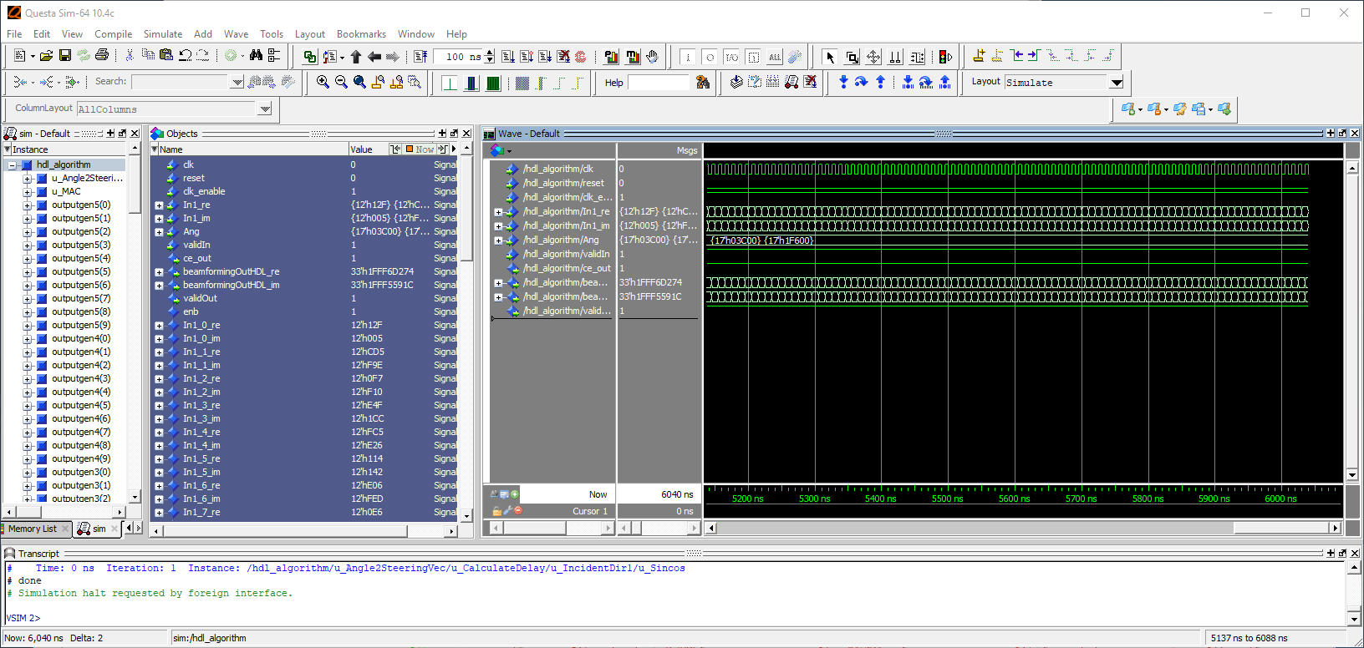Switch to the Memory List tab
The width and height of the screenshot is (1364, 648).
(x=32, y=529)
